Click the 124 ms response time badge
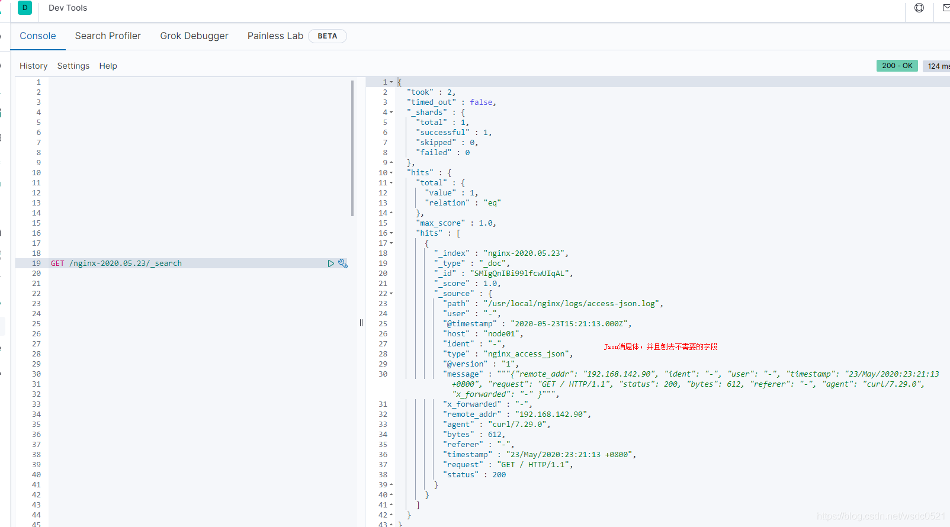The height and width of the screenshot is (527, 950). coord(937,66)
